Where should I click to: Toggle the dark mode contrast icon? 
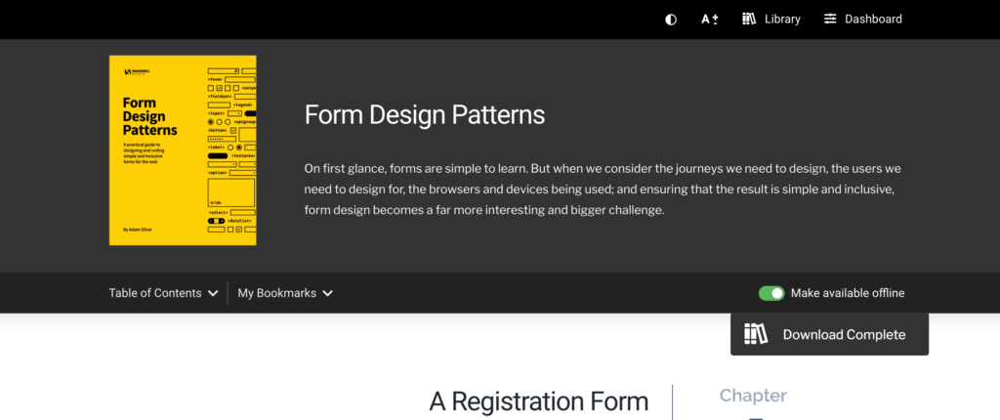pyautogui.click(x=671, y=20)
